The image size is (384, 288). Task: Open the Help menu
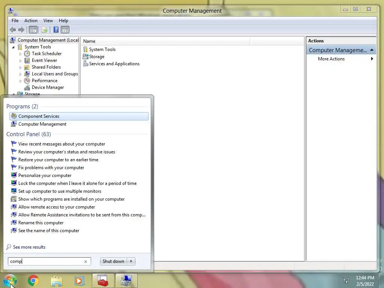click(x=63, y=21)
